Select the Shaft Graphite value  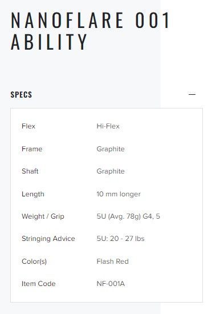click(111, 171)
